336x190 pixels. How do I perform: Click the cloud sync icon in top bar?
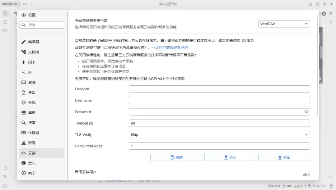[x=25, y=4]
